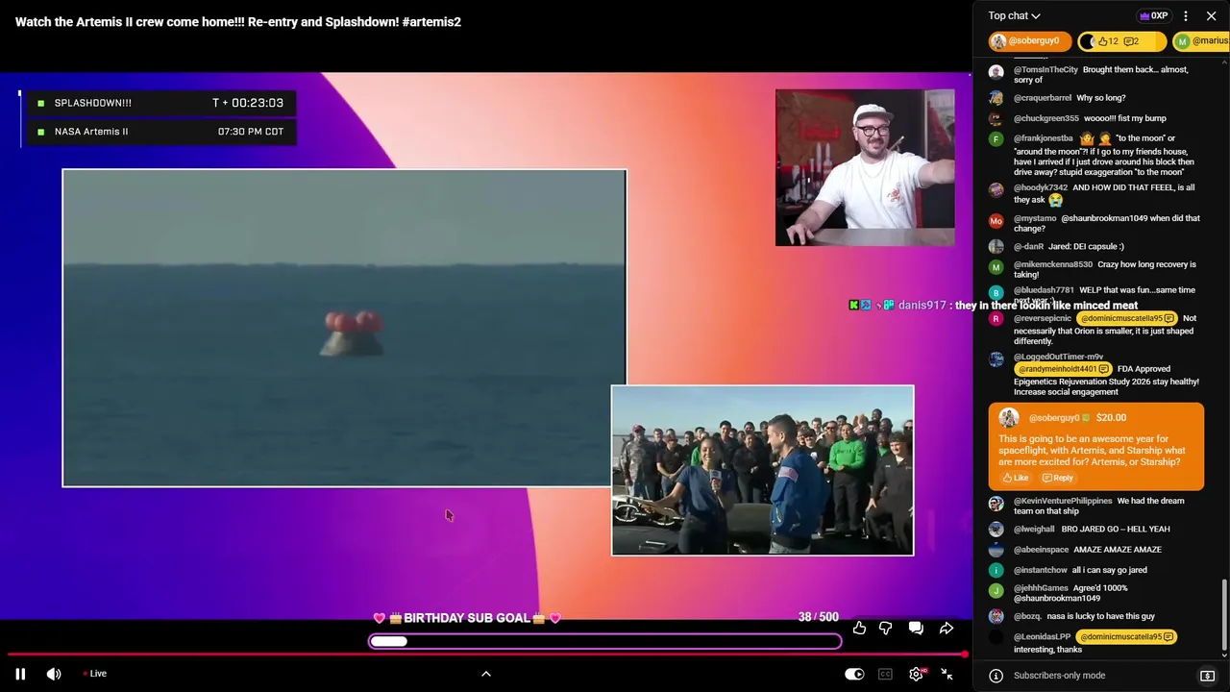Select "AMAZE AMAZE AMAZE" chat message

tap(1118, 550)
